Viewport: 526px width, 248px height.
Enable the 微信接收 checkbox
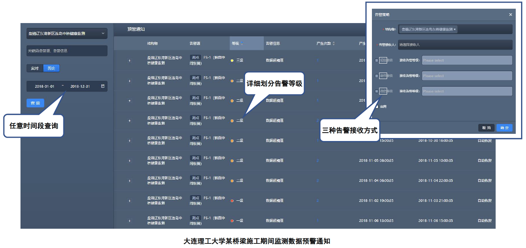tap(376, 91)
